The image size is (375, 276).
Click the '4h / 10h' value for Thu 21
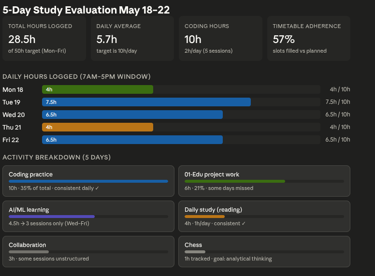click(x=340, y=127)
